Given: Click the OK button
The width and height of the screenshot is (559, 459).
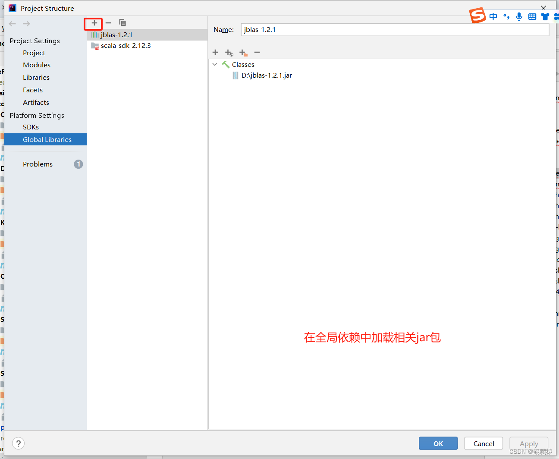Looking at the screenshot, I should pos(438,443).
